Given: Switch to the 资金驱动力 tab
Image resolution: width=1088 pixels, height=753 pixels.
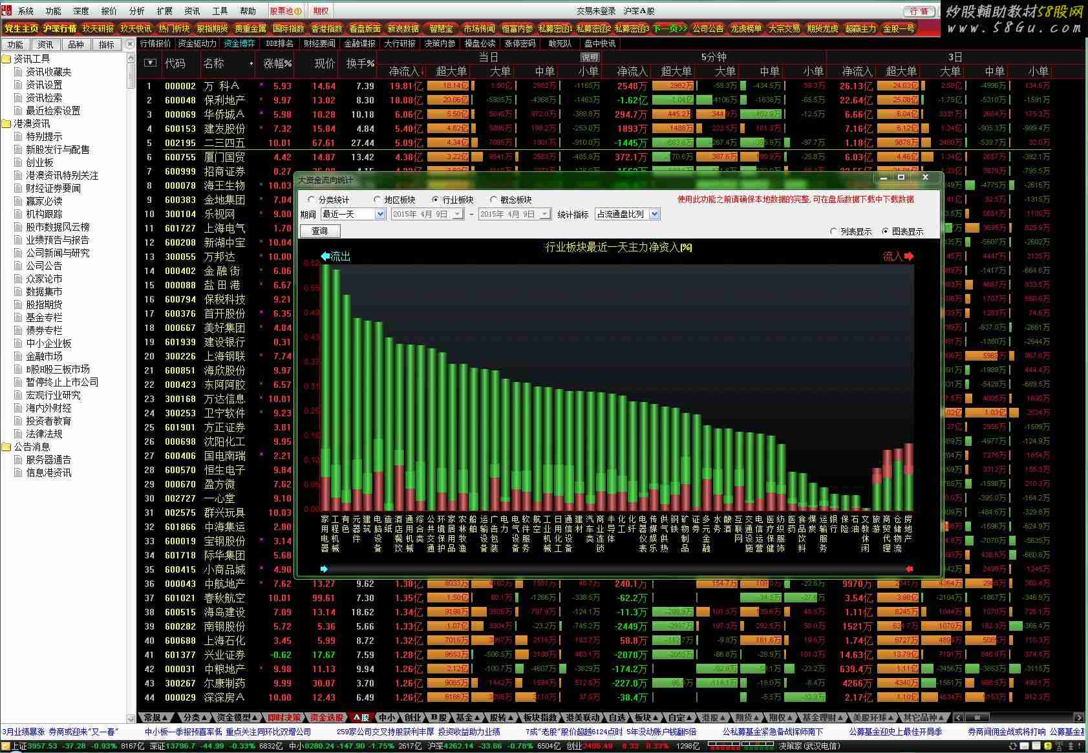Looking at the screenshot, I should [197, 43].
